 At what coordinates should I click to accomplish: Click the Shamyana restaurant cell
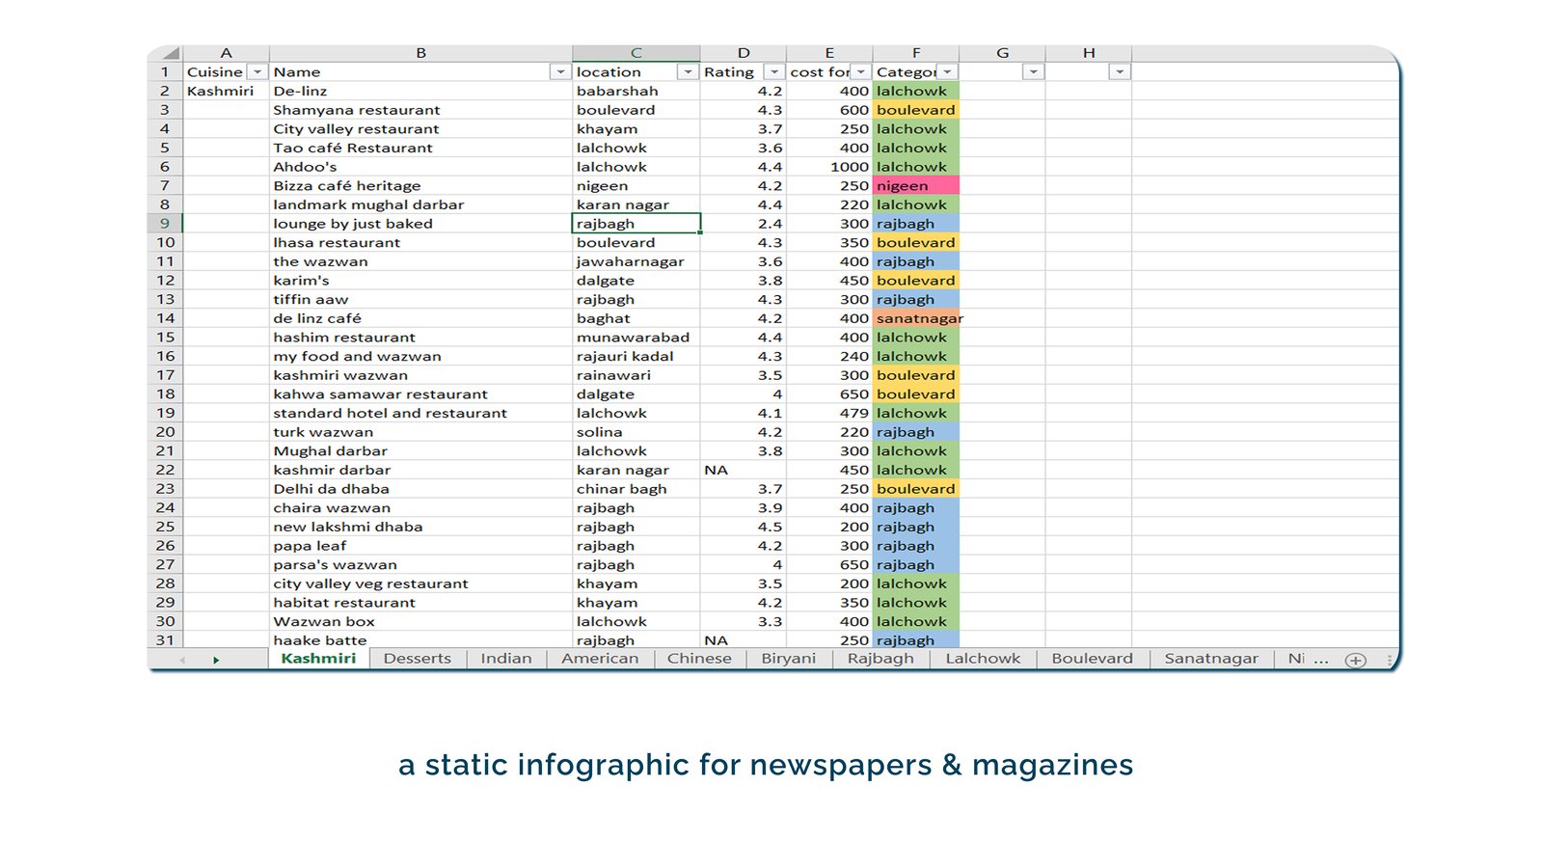[x=420, y=110]
